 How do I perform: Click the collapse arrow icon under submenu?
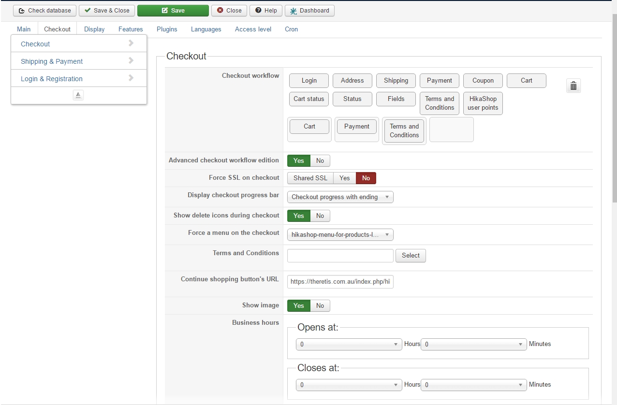78,95
